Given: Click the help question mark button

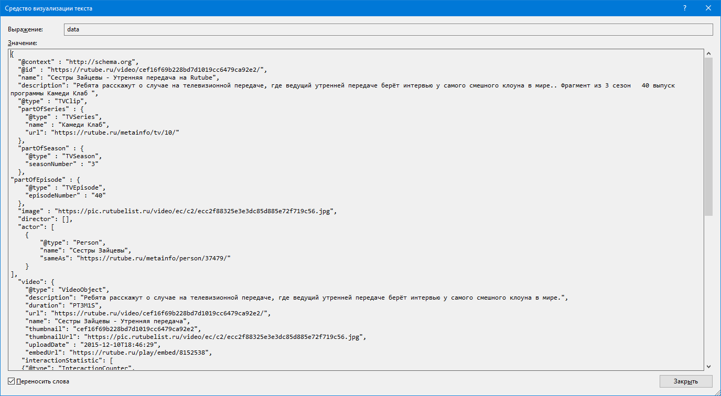Looking at the screenshot, I should click(685, 8).
